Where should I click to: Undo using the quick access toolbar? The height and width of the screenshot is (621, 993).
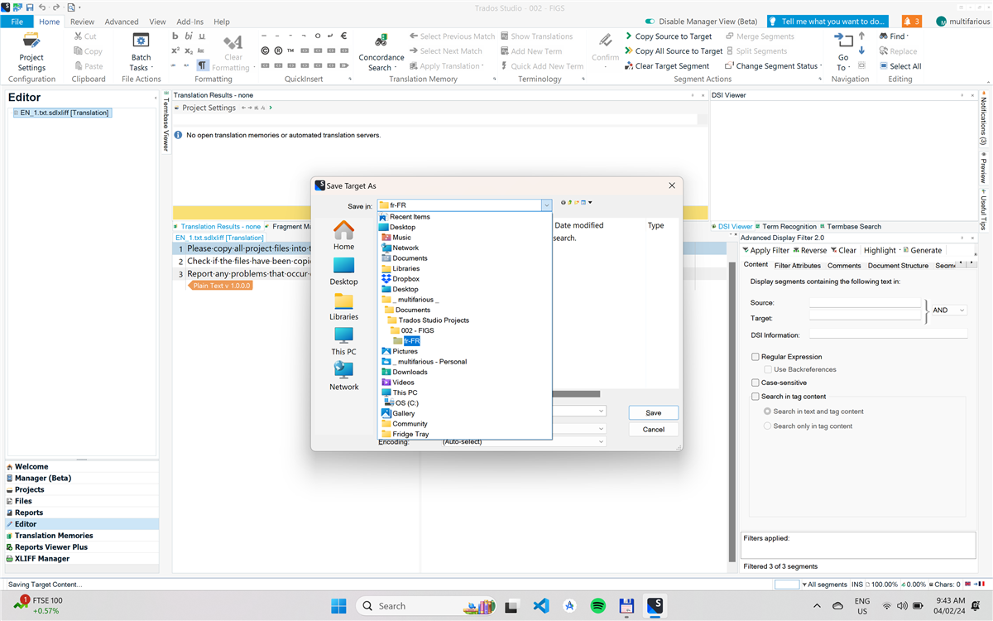tap(42, 7)
